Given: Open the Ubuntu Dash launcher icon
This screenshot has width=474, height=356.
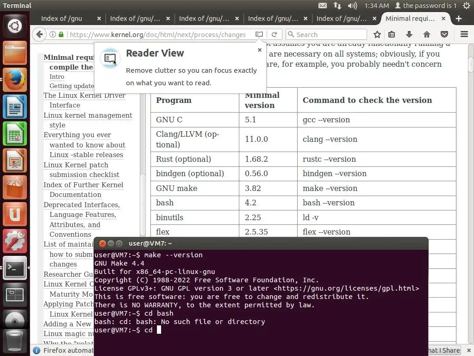Looking at the screenshot, I should point(14,26).
